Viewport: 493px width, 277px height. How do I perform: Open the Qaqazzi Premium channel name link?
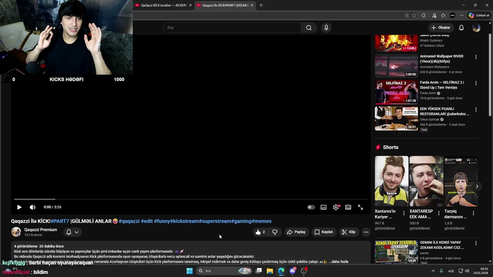point(40,230)
